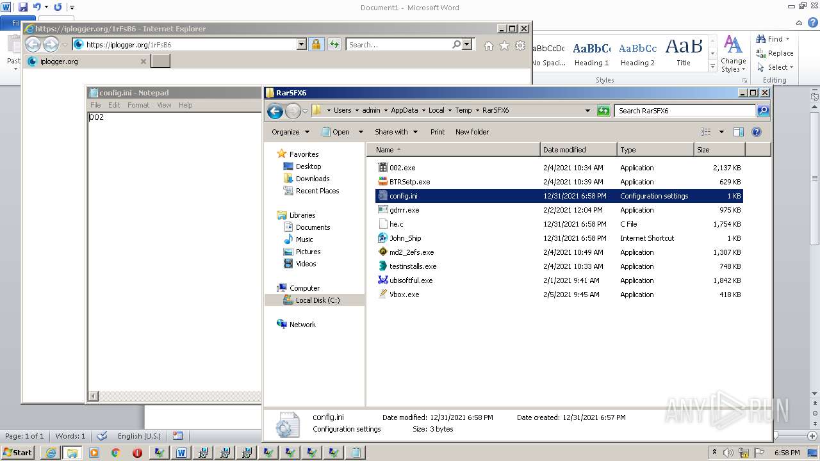Click the Internet Explorer home icon

489,45
